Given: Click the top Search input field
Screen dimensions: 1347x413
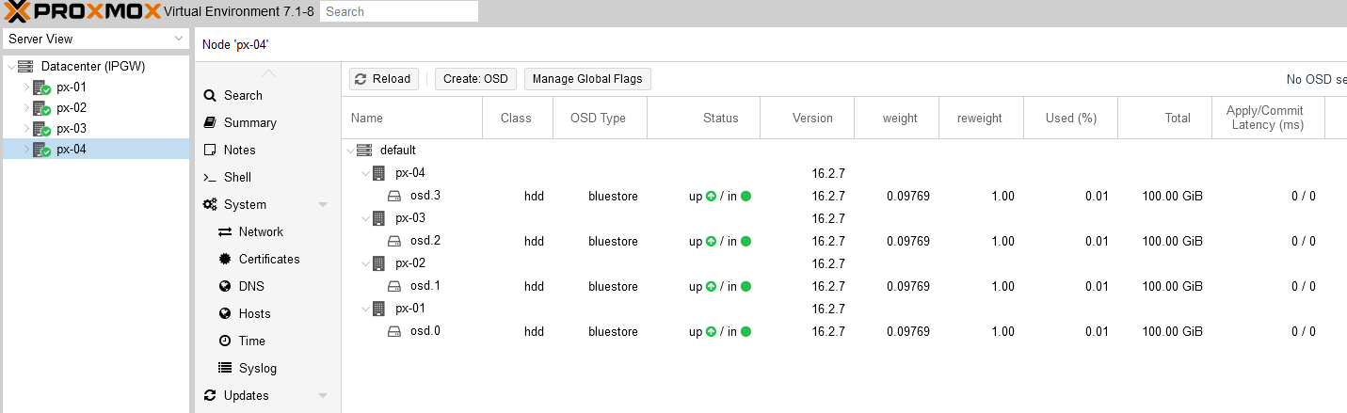Looking at the screenshot, I should [x=398, y=11].
